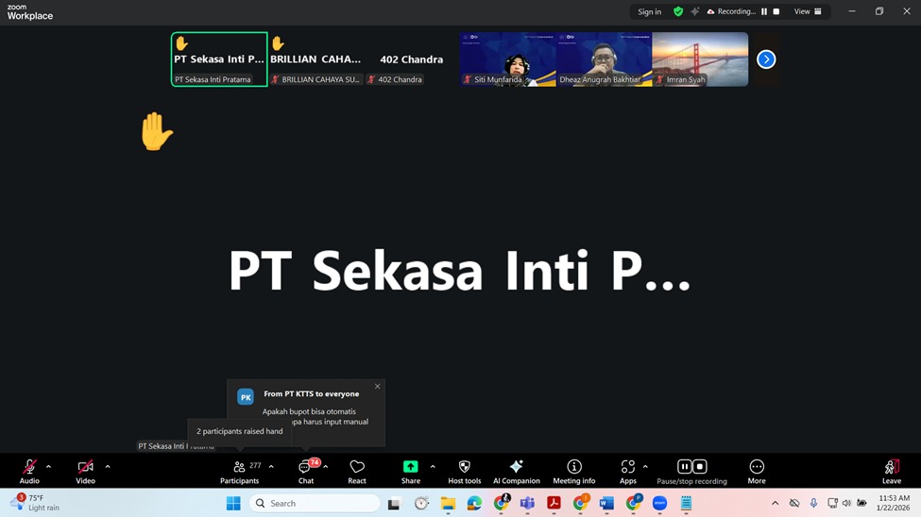This screenshot has height=517, width=921.
Task: Open the View layout menu
Action: [809, 11]
